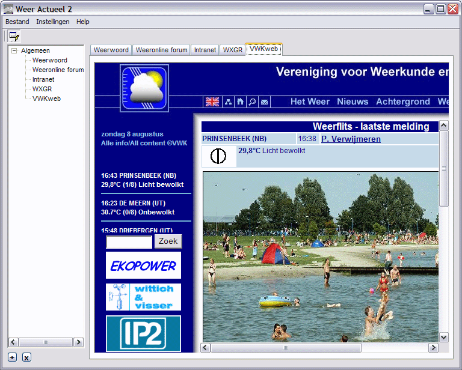Click the UK flag English language icon
Viewport: 462px width, 370px height.
pyautogui.click(x=212, y=102)
